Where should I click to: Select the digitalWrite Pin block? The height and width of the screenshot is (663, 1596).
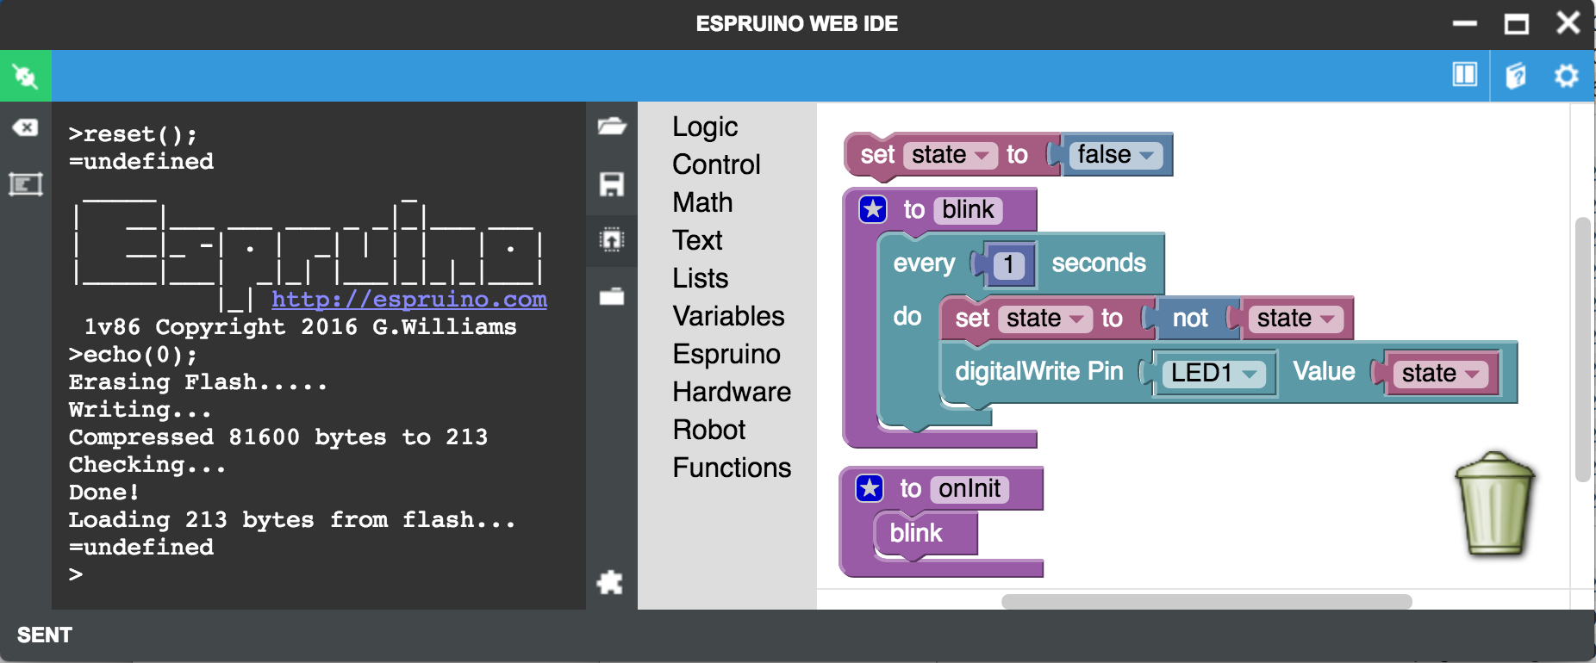point(1039,372)
